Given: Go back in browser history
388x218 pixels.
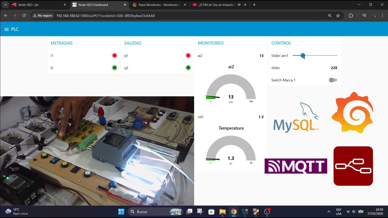Looking at the screenshot, I should [x=6, y=15].
